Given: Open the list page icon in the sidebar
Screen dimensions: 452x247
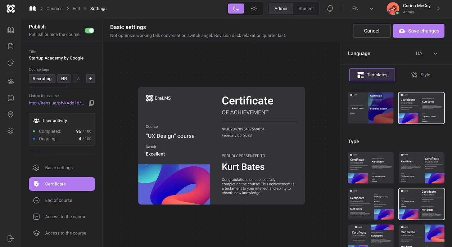Looking at the screenshot, I should [10, 98].
